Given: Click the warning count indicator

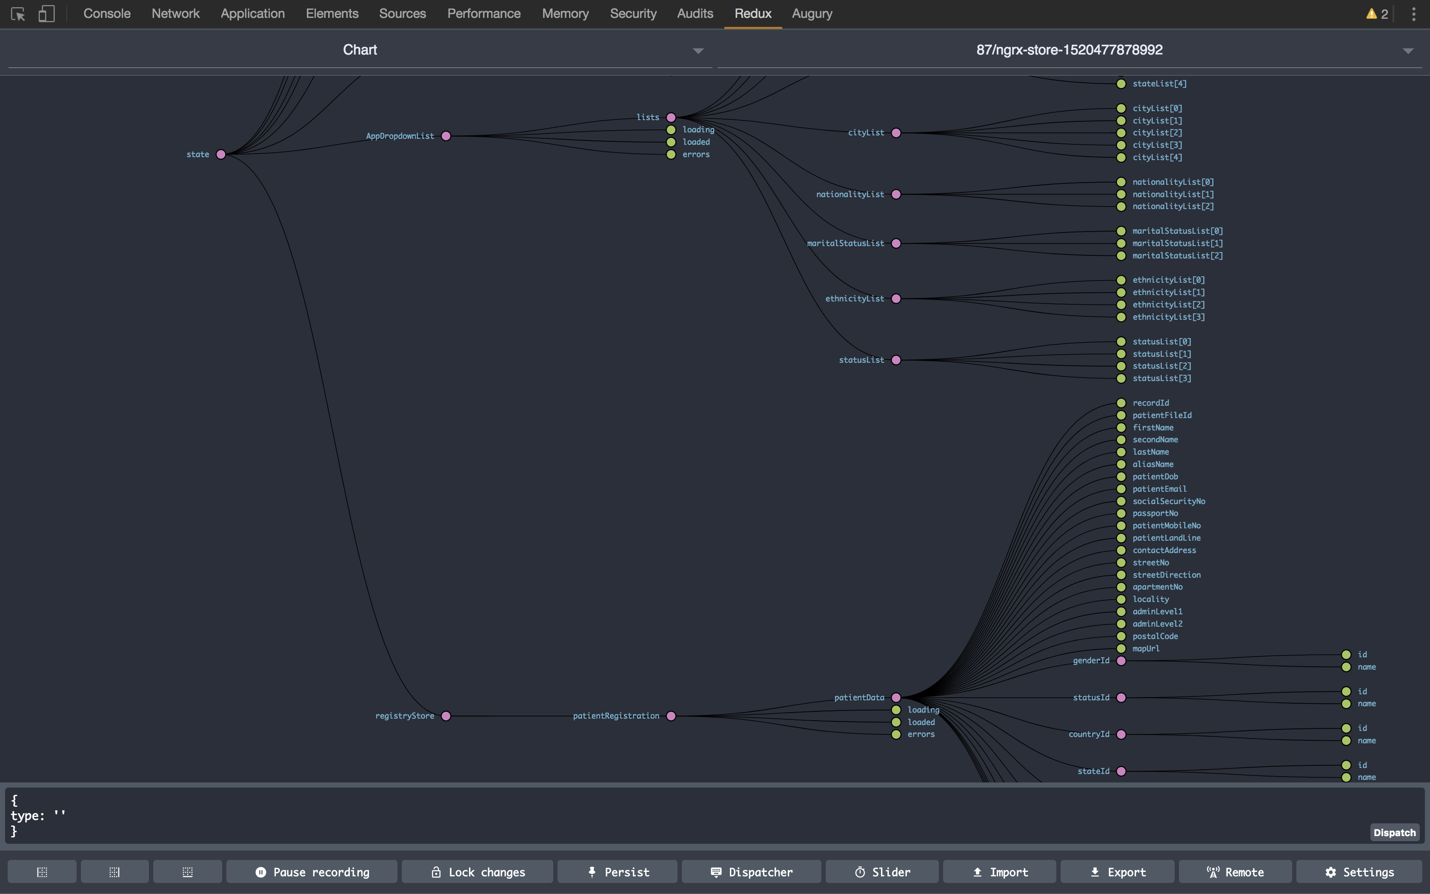Looking at the screenshot, I should click(1377, 14).
